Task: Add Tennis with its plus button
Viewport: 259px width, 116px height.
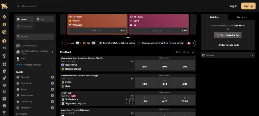Action: click(52, 89)
